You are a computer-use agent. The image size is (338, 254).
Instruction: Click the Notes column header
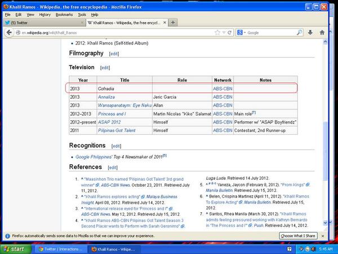pos(265,80)
